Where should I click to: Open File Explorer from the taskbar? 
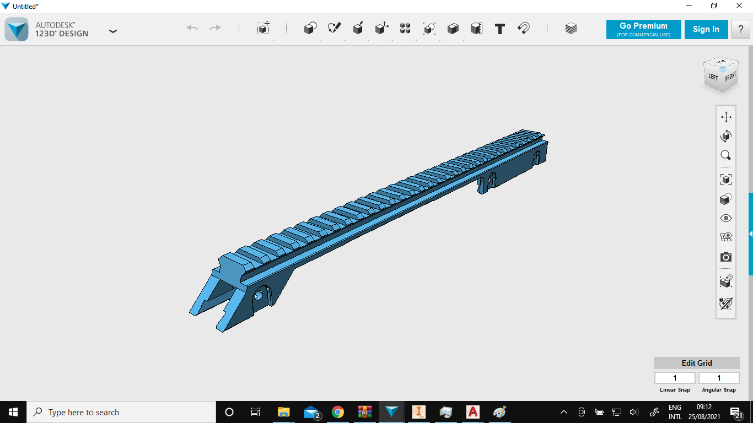pyautogui.click(x=283, y=412)
